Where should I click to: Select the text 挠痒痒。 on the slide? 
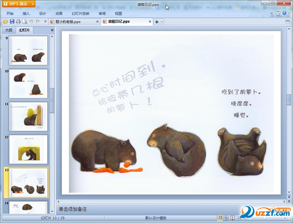pyautogui.click(x=241, y=104)
